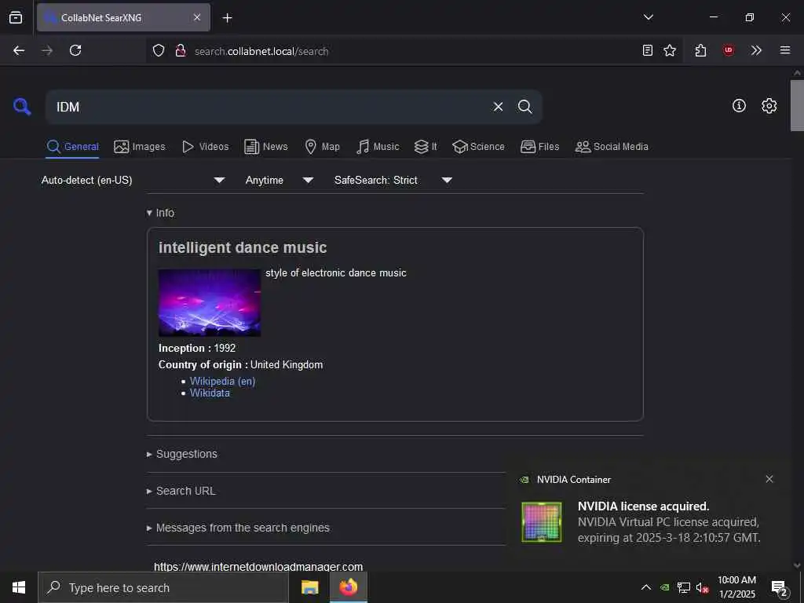Collapse the Info section
The width and height of the screenshot is (804, 603).
coord(160,213)
